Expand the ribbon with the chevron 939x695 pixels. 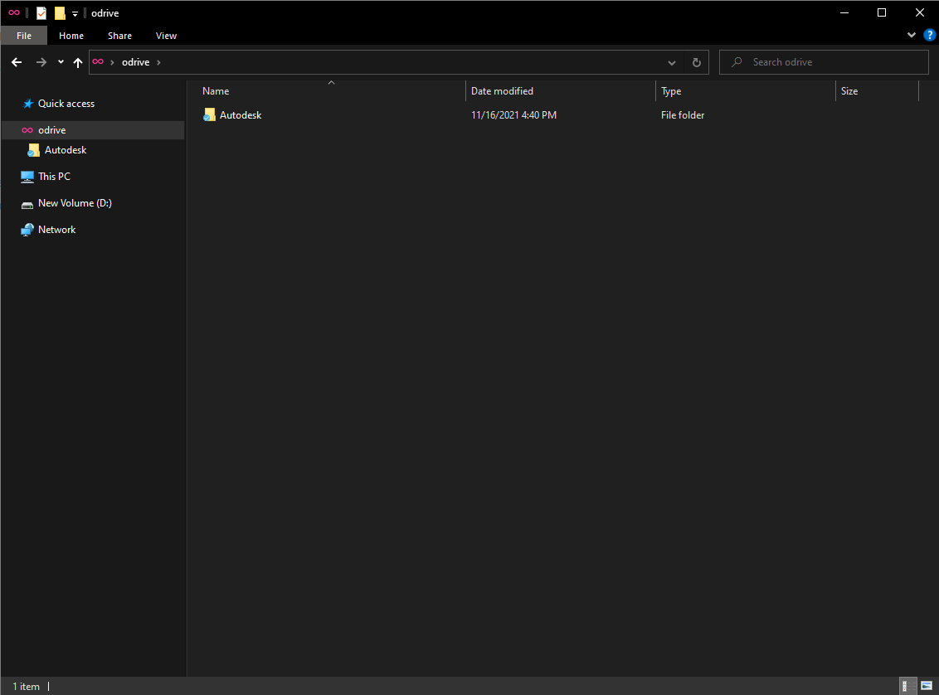[x=912, y=36]
